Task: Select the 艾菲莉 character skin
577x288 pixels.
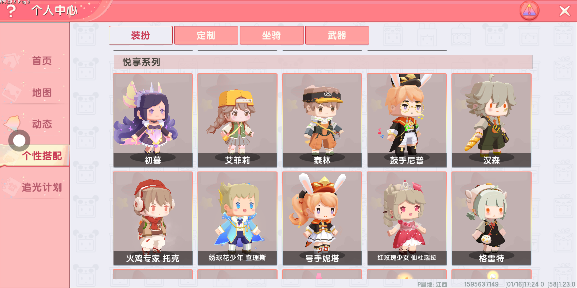Action: (x=237, y=121)
